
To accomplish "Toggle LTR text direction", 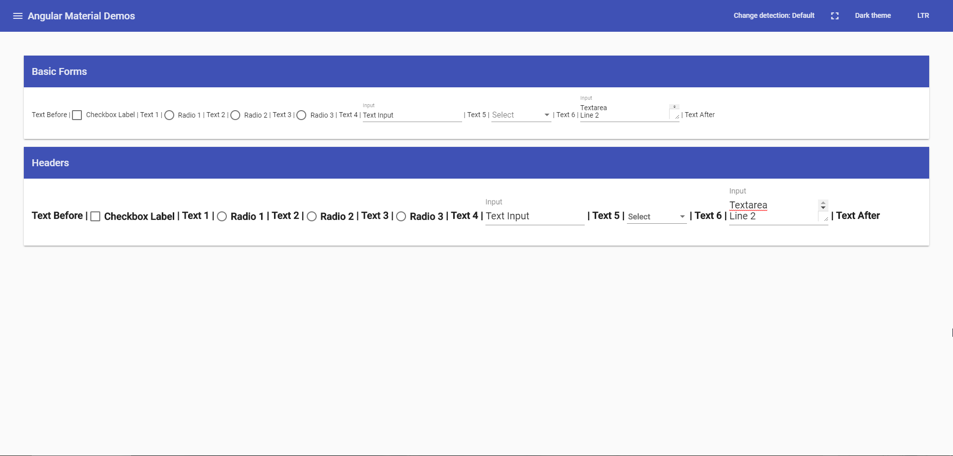I will click(x=923, y=16).
